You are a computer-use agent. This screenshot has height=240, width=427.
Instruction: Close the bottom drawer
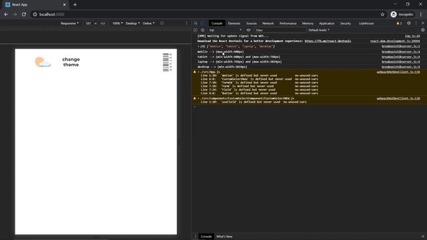click(423, 237)
